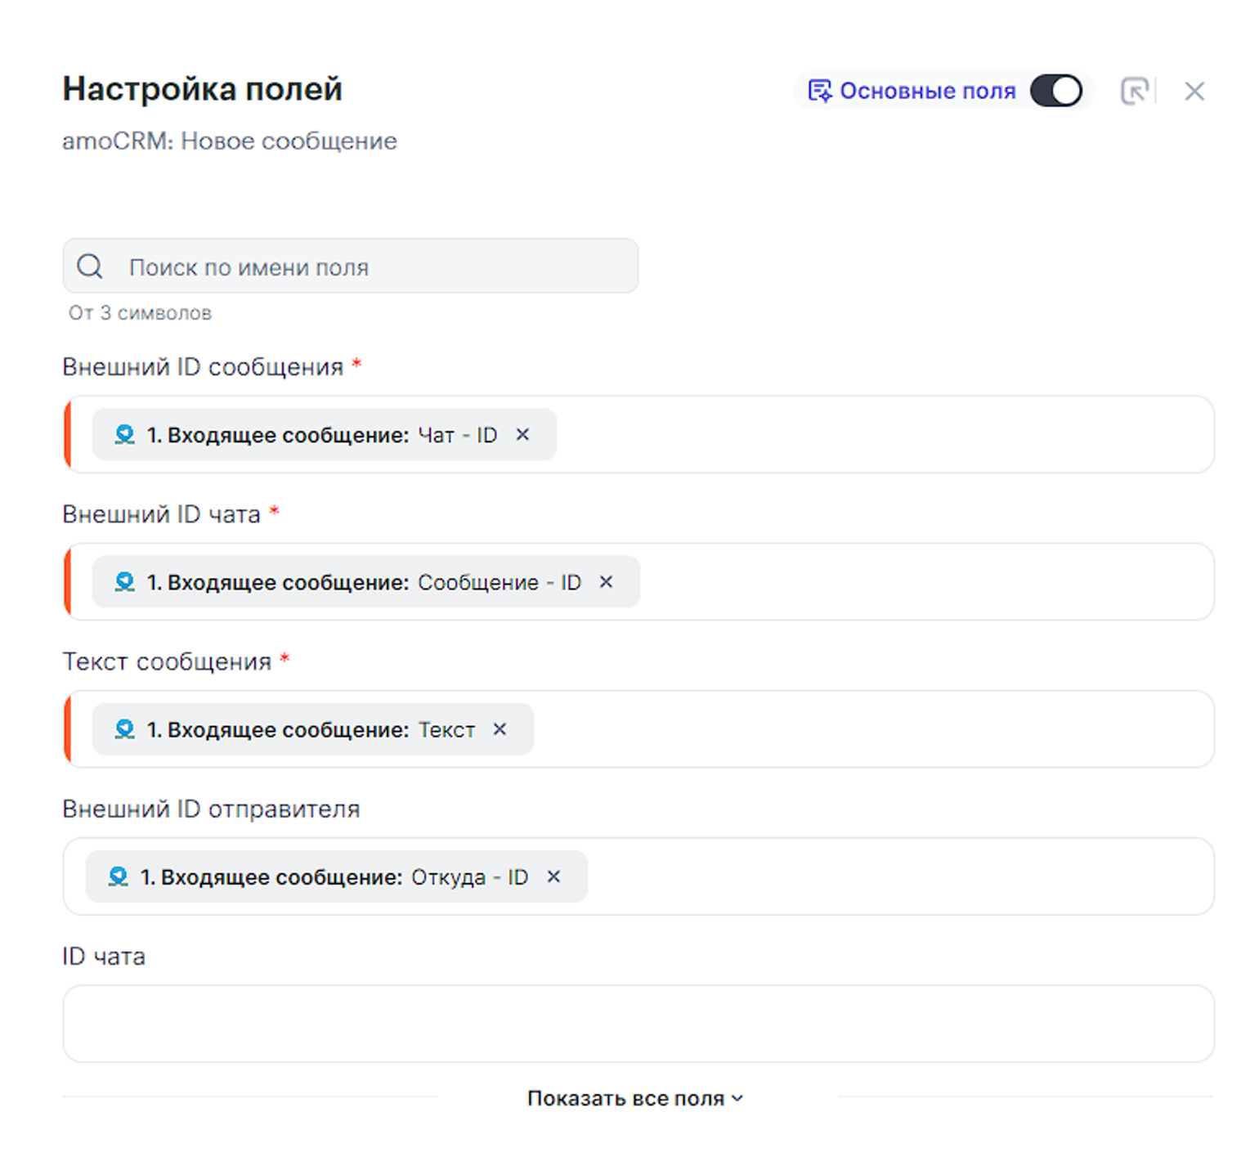Click empty area in Внешний ID сообщения field

coord(883,435)
